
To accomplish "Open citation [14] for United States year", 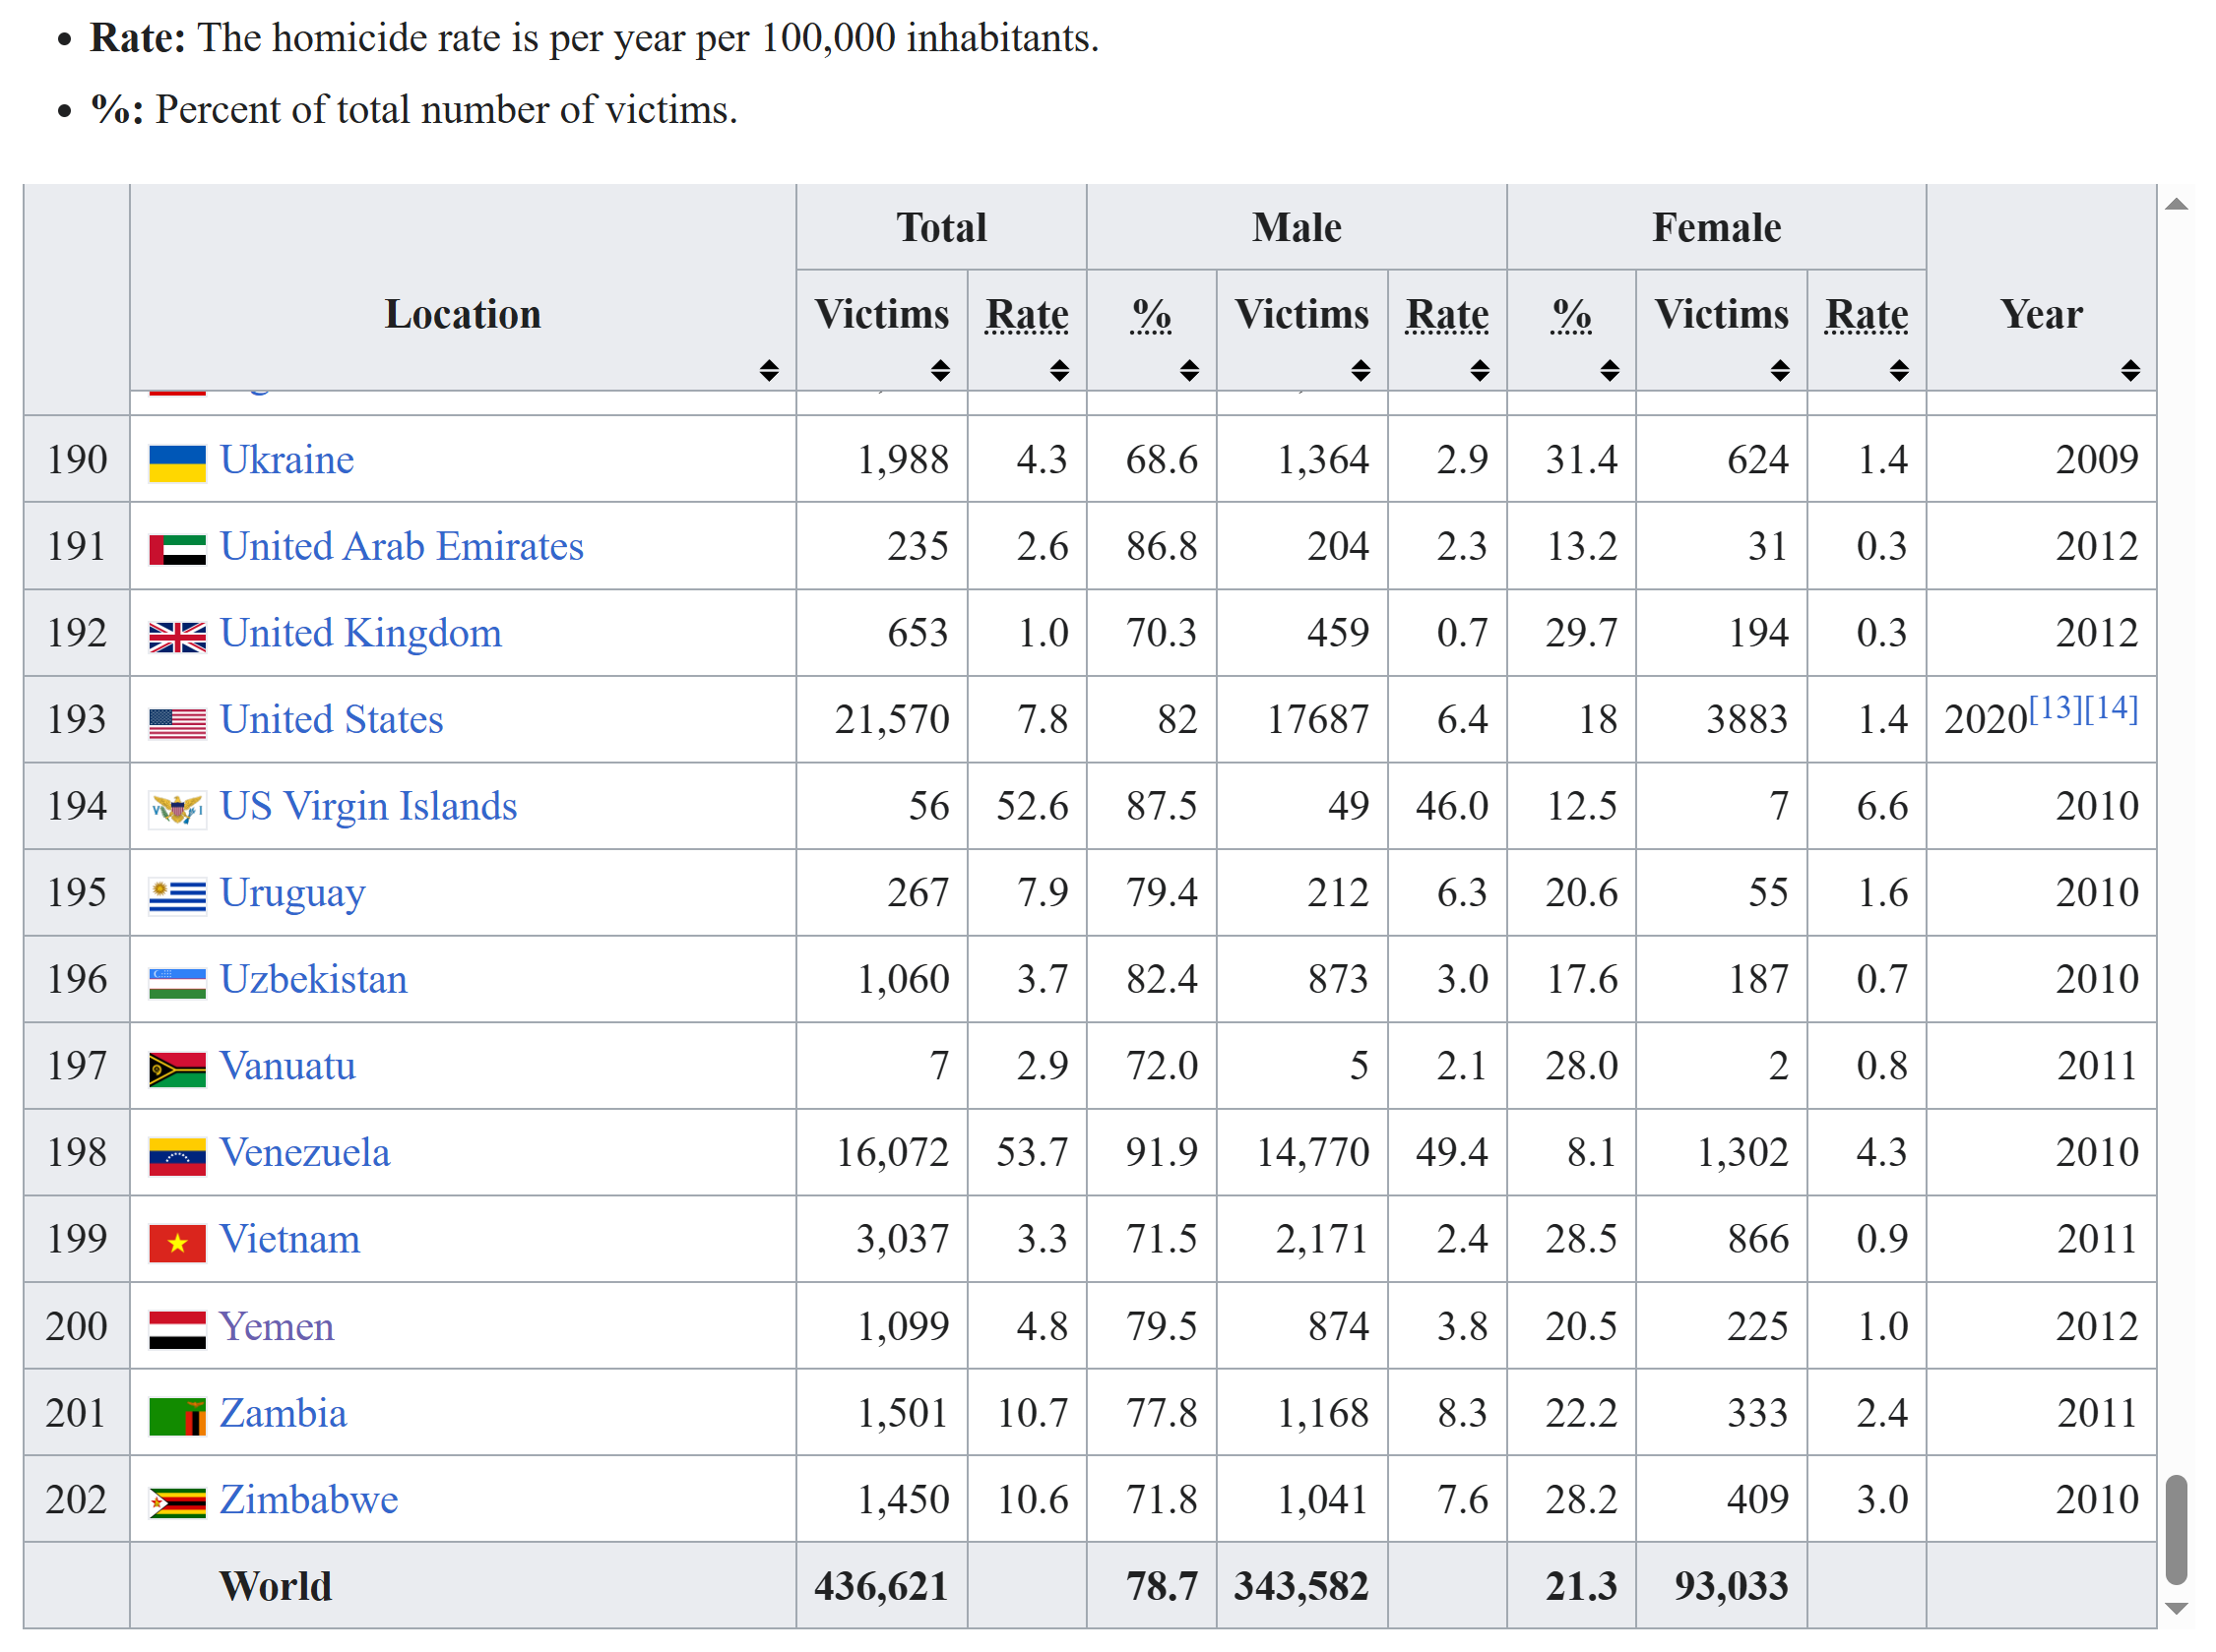I will [x=2111, y=708].
